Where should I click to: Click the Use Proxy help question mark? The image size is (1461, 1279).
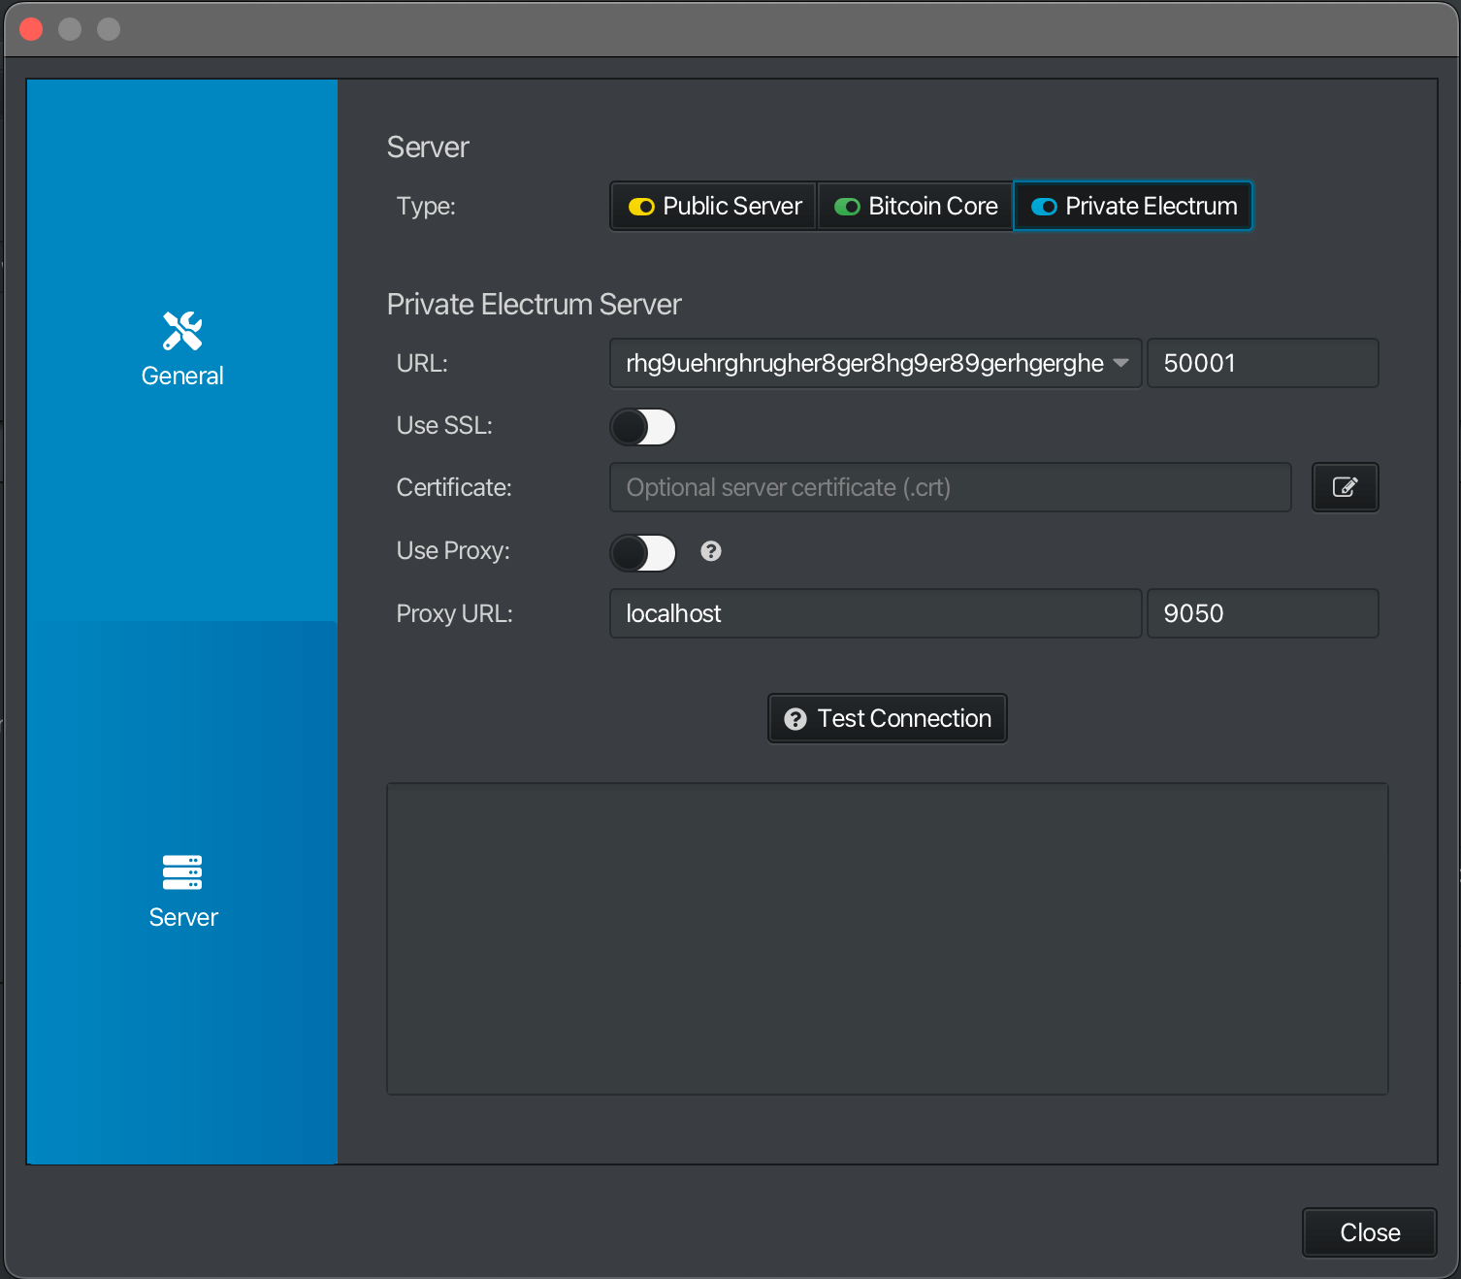click(x=711, y=551)
